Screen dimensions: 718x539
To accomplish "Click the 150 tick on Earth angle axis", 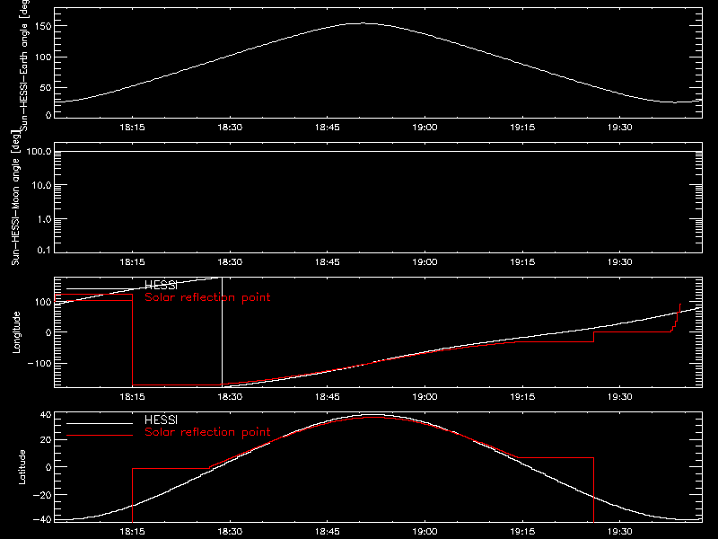I will pos(43,26).
